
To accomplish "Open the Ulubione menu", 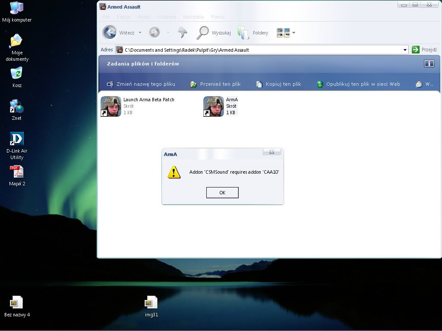I will coord(167,17).
